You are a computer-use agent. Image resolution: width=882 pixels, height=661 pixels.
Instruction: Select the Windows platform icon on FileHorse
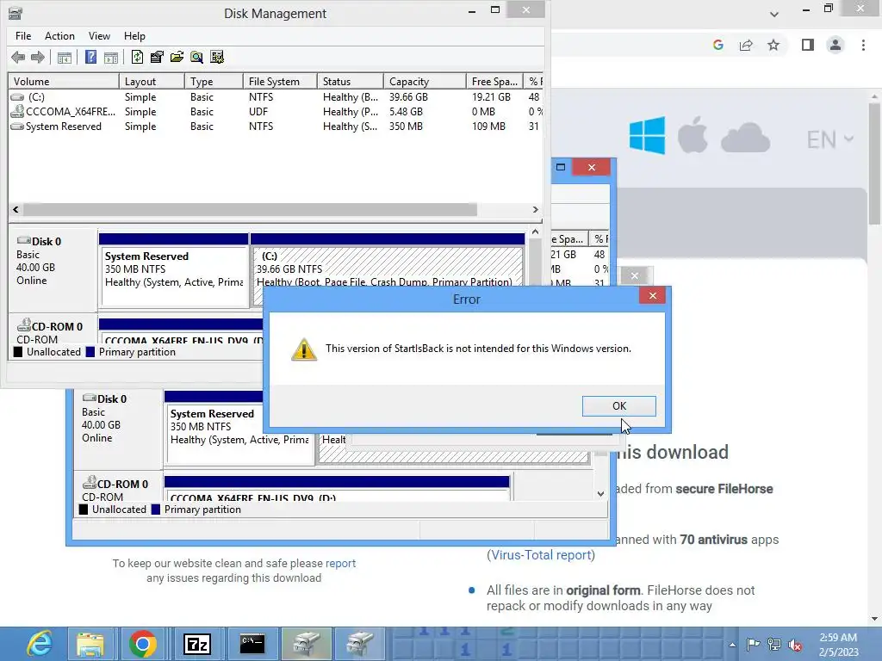coord(648,135)
